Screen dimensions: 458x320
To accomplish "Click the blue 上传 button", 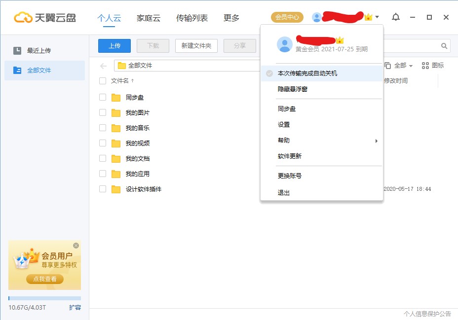I will pyautogui.click(x=114, y=46).
